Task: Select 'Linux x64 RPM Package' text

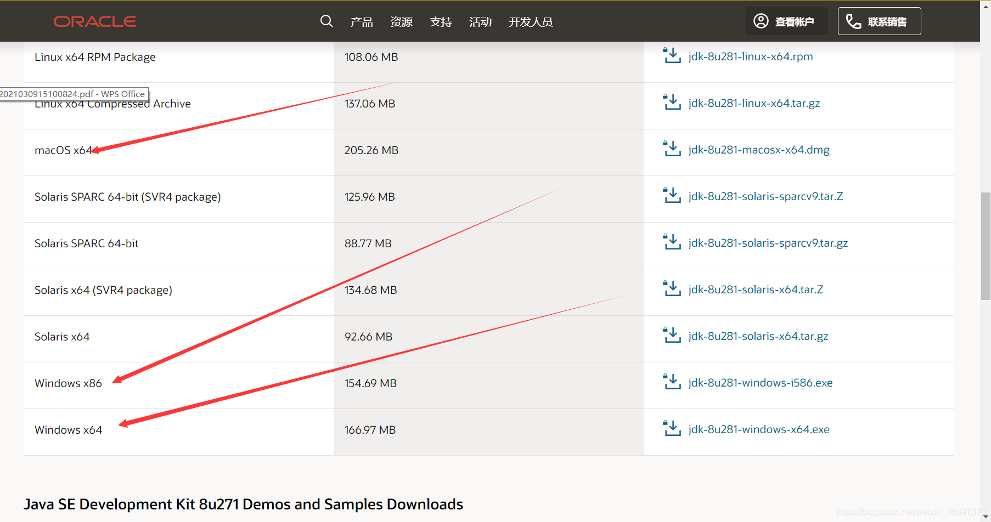Action: [95, 57]
